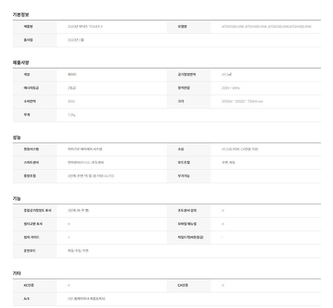Screen dimensions: 333x308
Task: Select the 풍량조절 6단계 value text
Action: click(91, 176)
